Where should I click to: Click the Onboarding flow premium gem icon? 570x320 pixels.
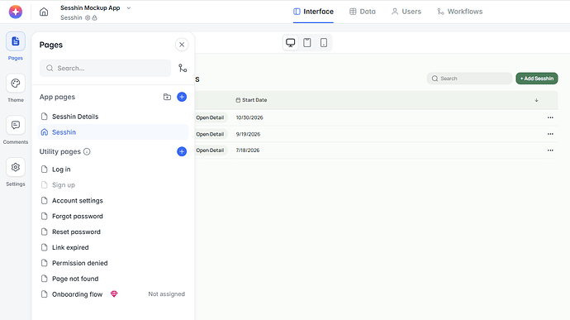click(x=114, y=294)
